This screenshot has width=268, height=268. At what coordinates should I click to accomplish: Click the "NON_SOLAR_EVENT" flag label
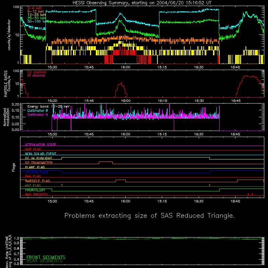click(41, 154)
